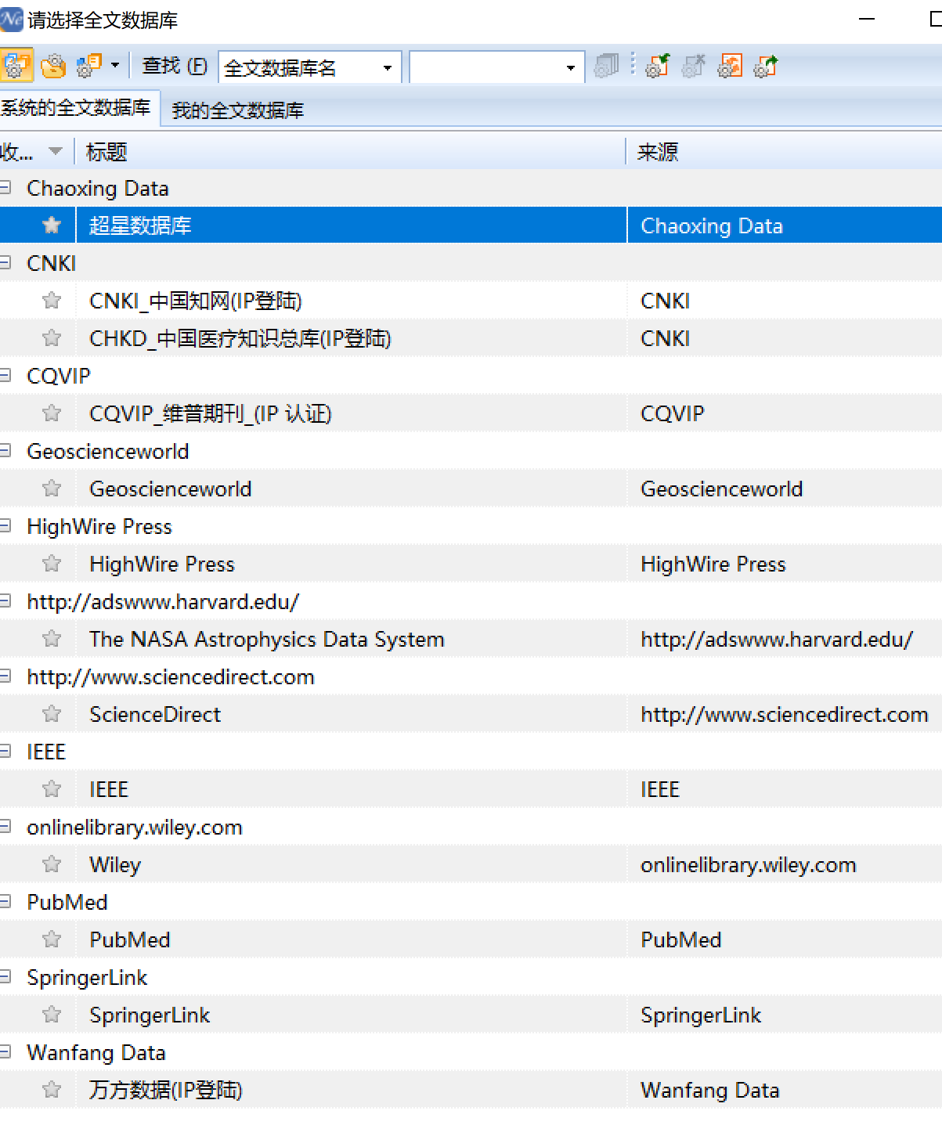Sort by the 标题 column header

(x=349, y=152)
